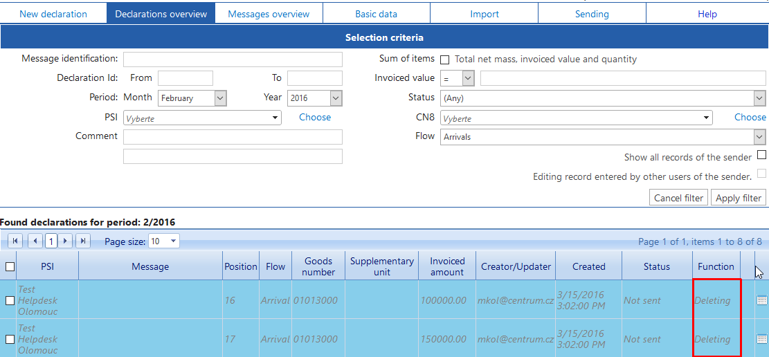This screenshot has height=357, width=769.
Task: Click the Flow column header
Action: point(275,267)
